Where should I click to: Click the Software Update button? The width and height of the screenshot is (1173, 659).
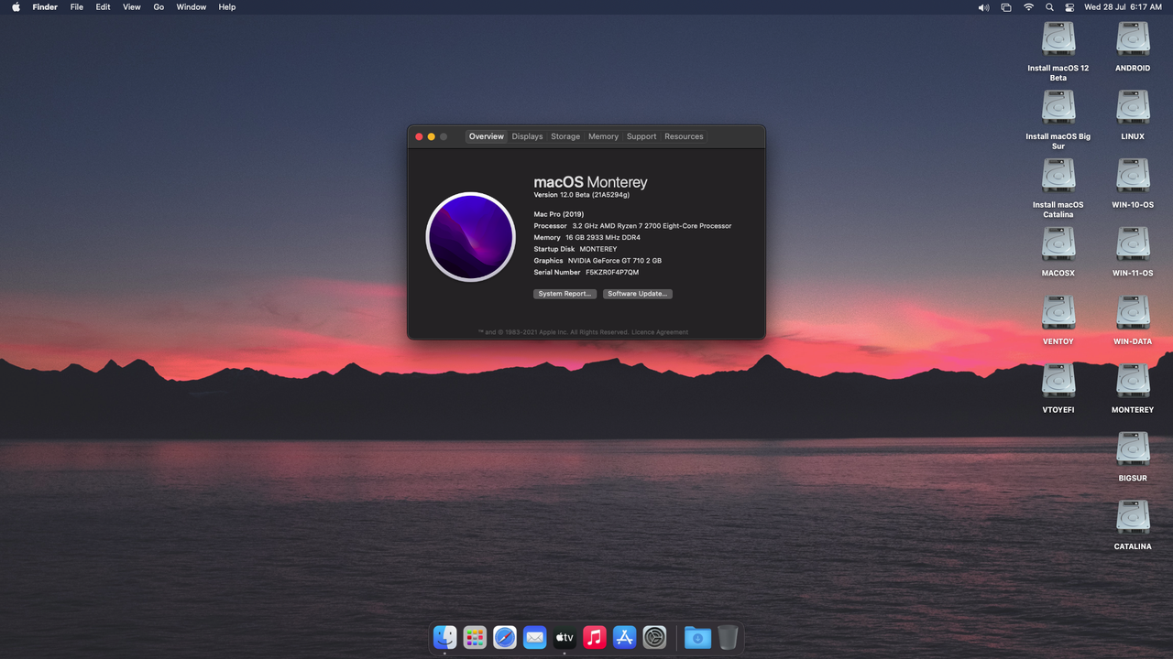638,294
